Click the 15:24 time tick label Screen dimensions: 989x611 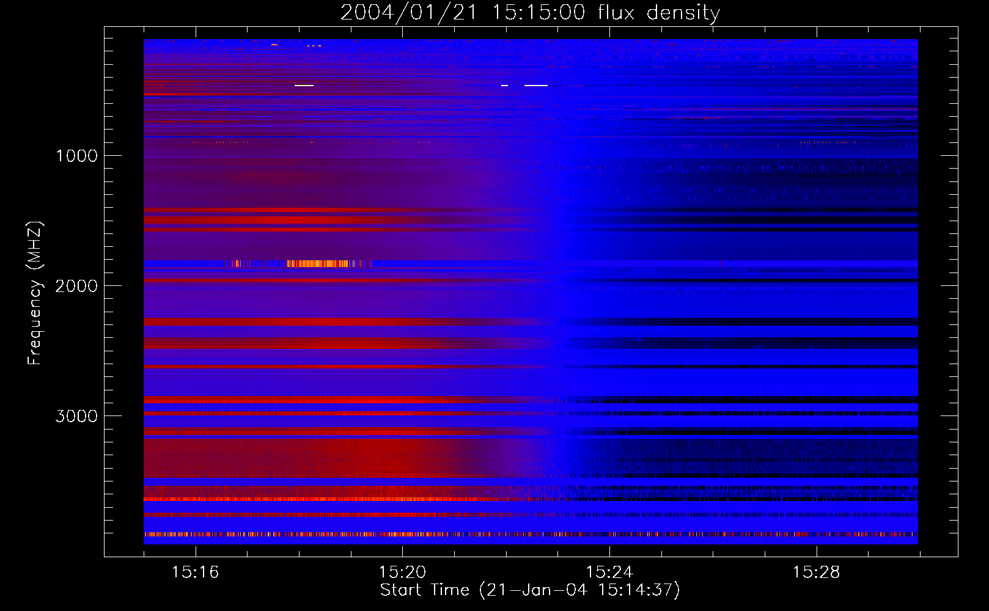tap(609, 572)
